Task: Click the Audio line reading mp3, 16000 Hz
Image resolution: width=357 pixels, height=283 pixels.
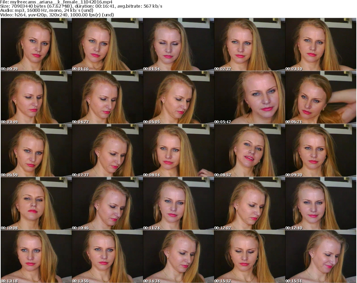Action: (x=47, y=10)
